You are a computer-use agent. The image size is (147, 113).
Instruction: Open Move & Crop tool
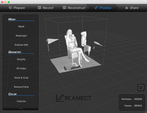[21, 78]
